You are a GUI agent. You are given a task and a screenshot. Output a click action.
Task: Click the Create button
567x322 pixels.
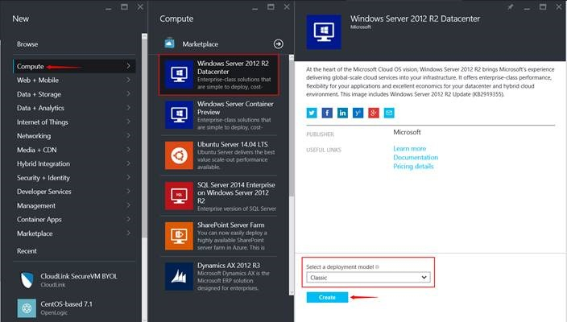tap(327, 297)
